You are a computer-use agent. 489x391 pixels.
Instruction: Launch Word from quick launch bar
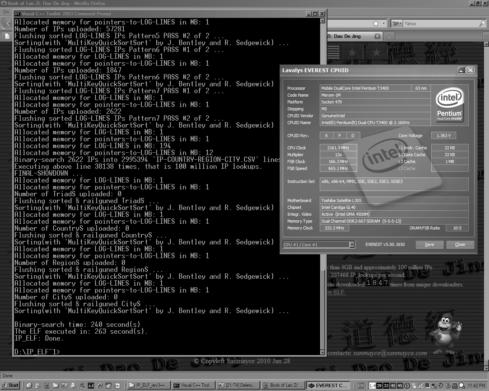click(x=117, y=386)
